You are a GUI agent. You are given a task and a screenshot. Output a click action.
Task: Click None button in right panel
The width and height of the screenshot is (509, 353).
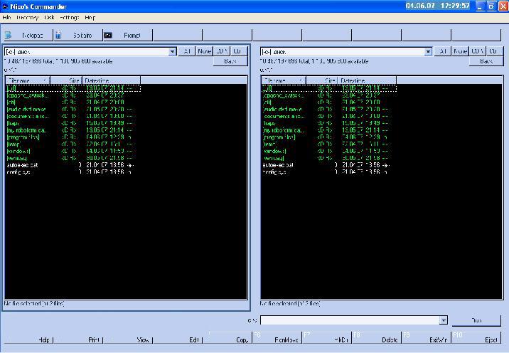[460, 51]
